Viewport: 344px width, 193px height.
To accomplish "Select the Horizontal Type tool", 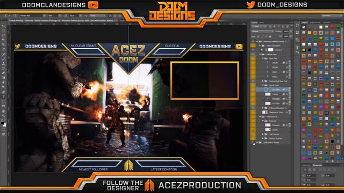I will pyautogui.click(x=3, y=96).
